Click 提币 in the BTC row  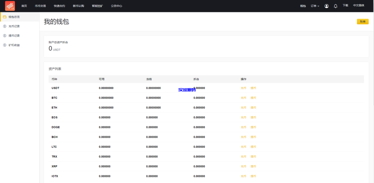tap(253, 98)
